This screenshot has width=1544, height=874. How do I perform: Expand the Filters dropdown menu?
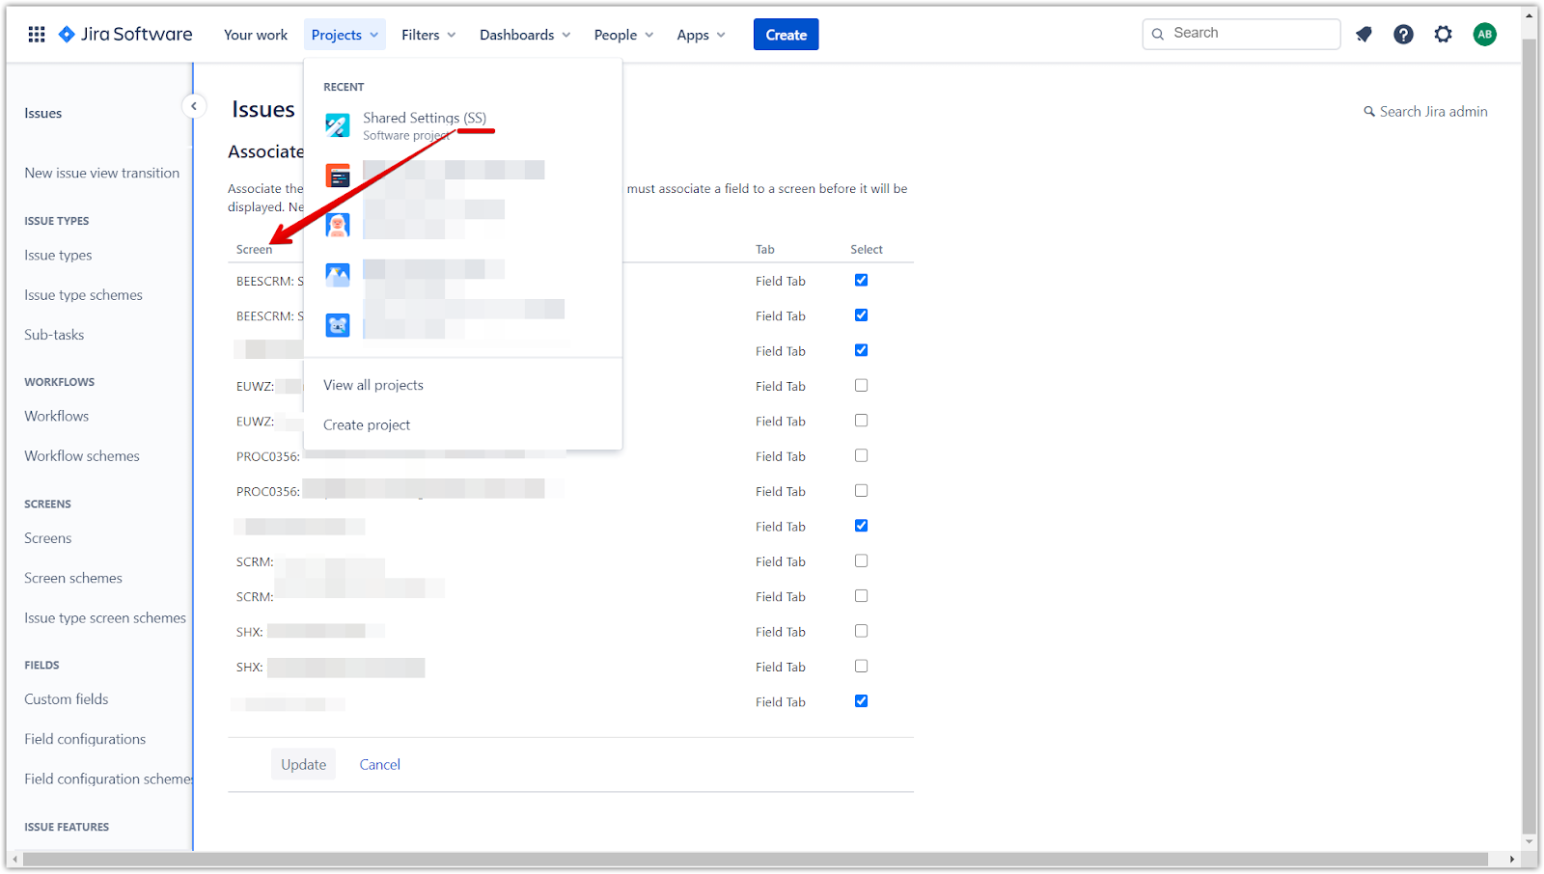click(428, 35)
